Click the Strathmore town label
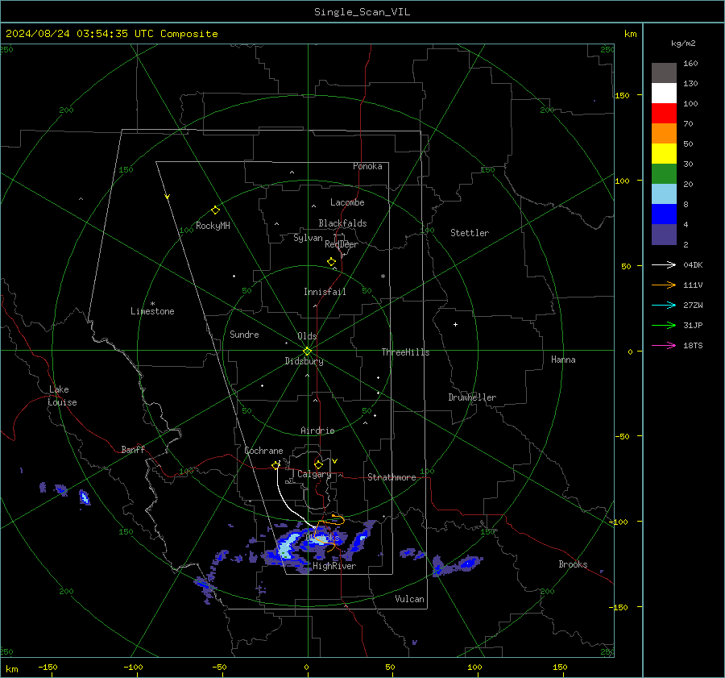This screenshot has height=678, width=725. pyautogui.click(x=391, y=477)
